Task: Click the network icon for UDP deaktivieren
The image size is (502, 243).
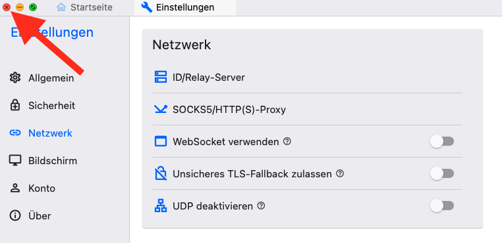Action: pos(160,206)
